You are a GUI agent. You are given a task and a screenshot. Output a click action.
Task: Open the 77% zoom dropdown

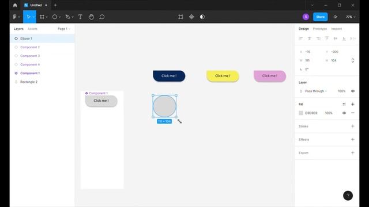351,17
